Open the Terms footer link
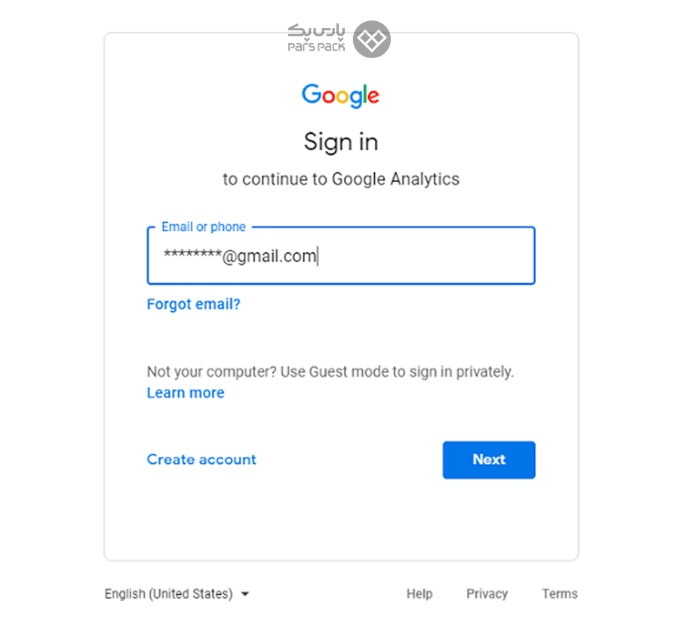679x626 pixels. click(560, 594)
